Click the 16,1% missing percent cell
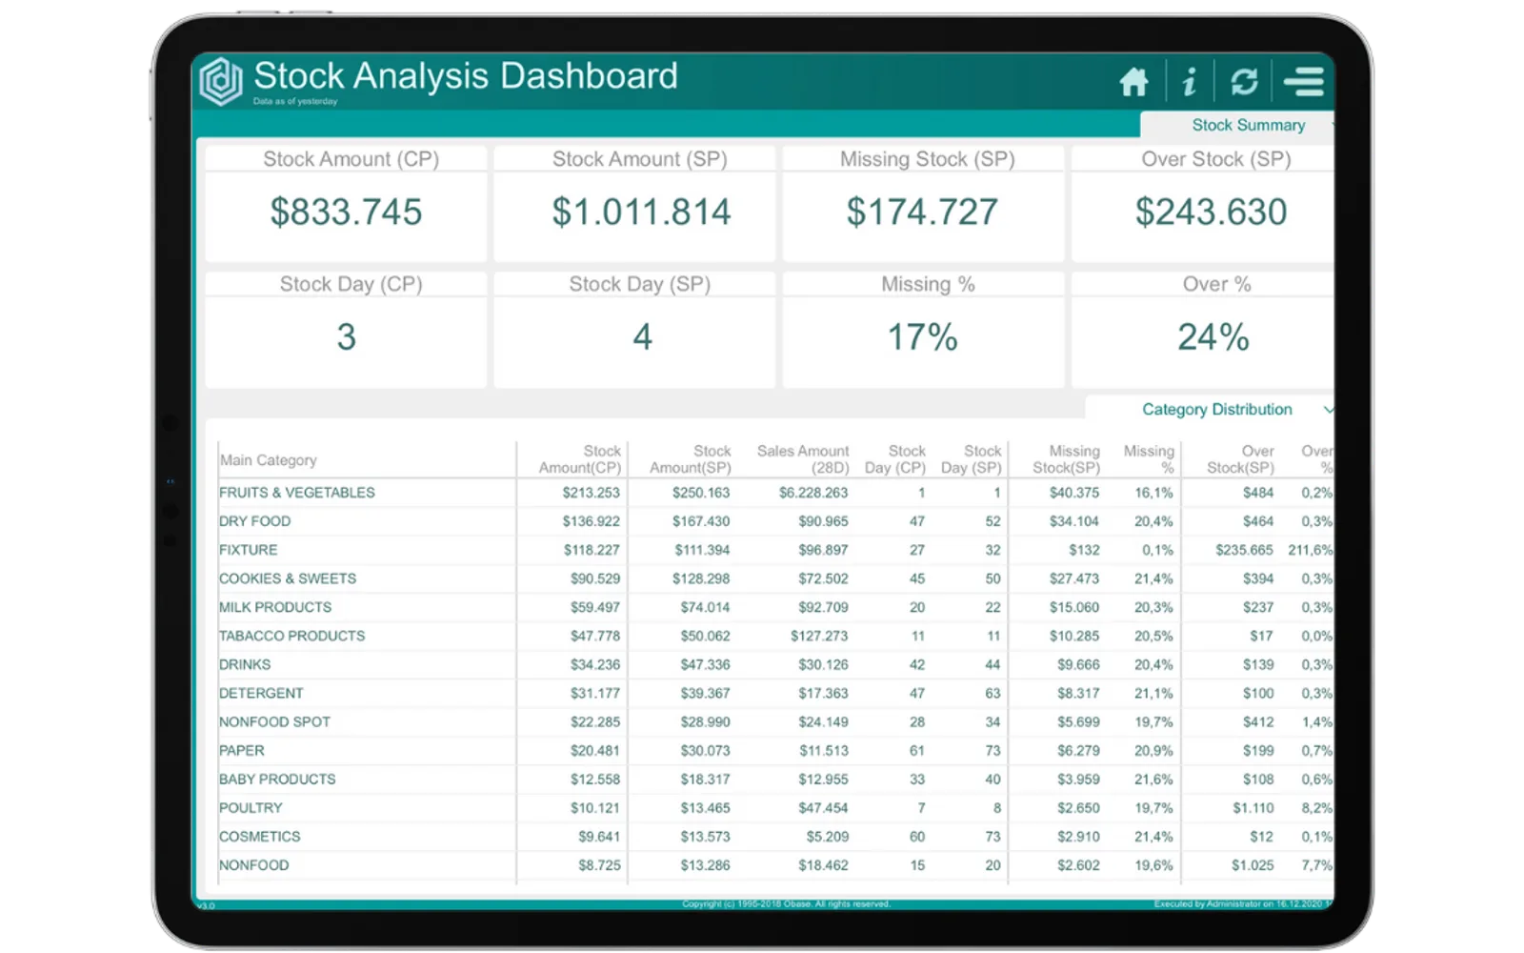1524x953 pixels. (1153, 493)
